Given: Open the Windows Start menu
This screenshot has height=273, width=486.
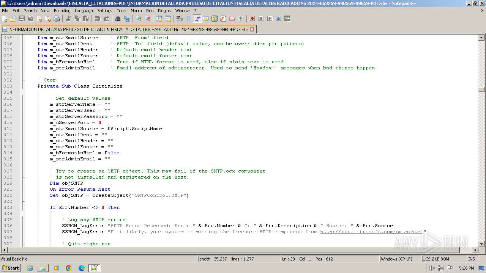Looking at the screenshot, I should click(x=10, y=268).
